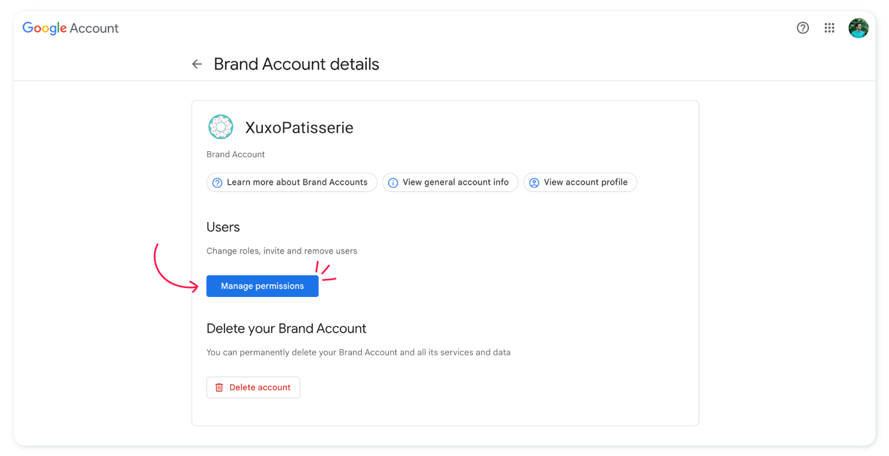Click the info icon in general account info chip
Viewport: 889px width, 456px height.
click(393, 183)
